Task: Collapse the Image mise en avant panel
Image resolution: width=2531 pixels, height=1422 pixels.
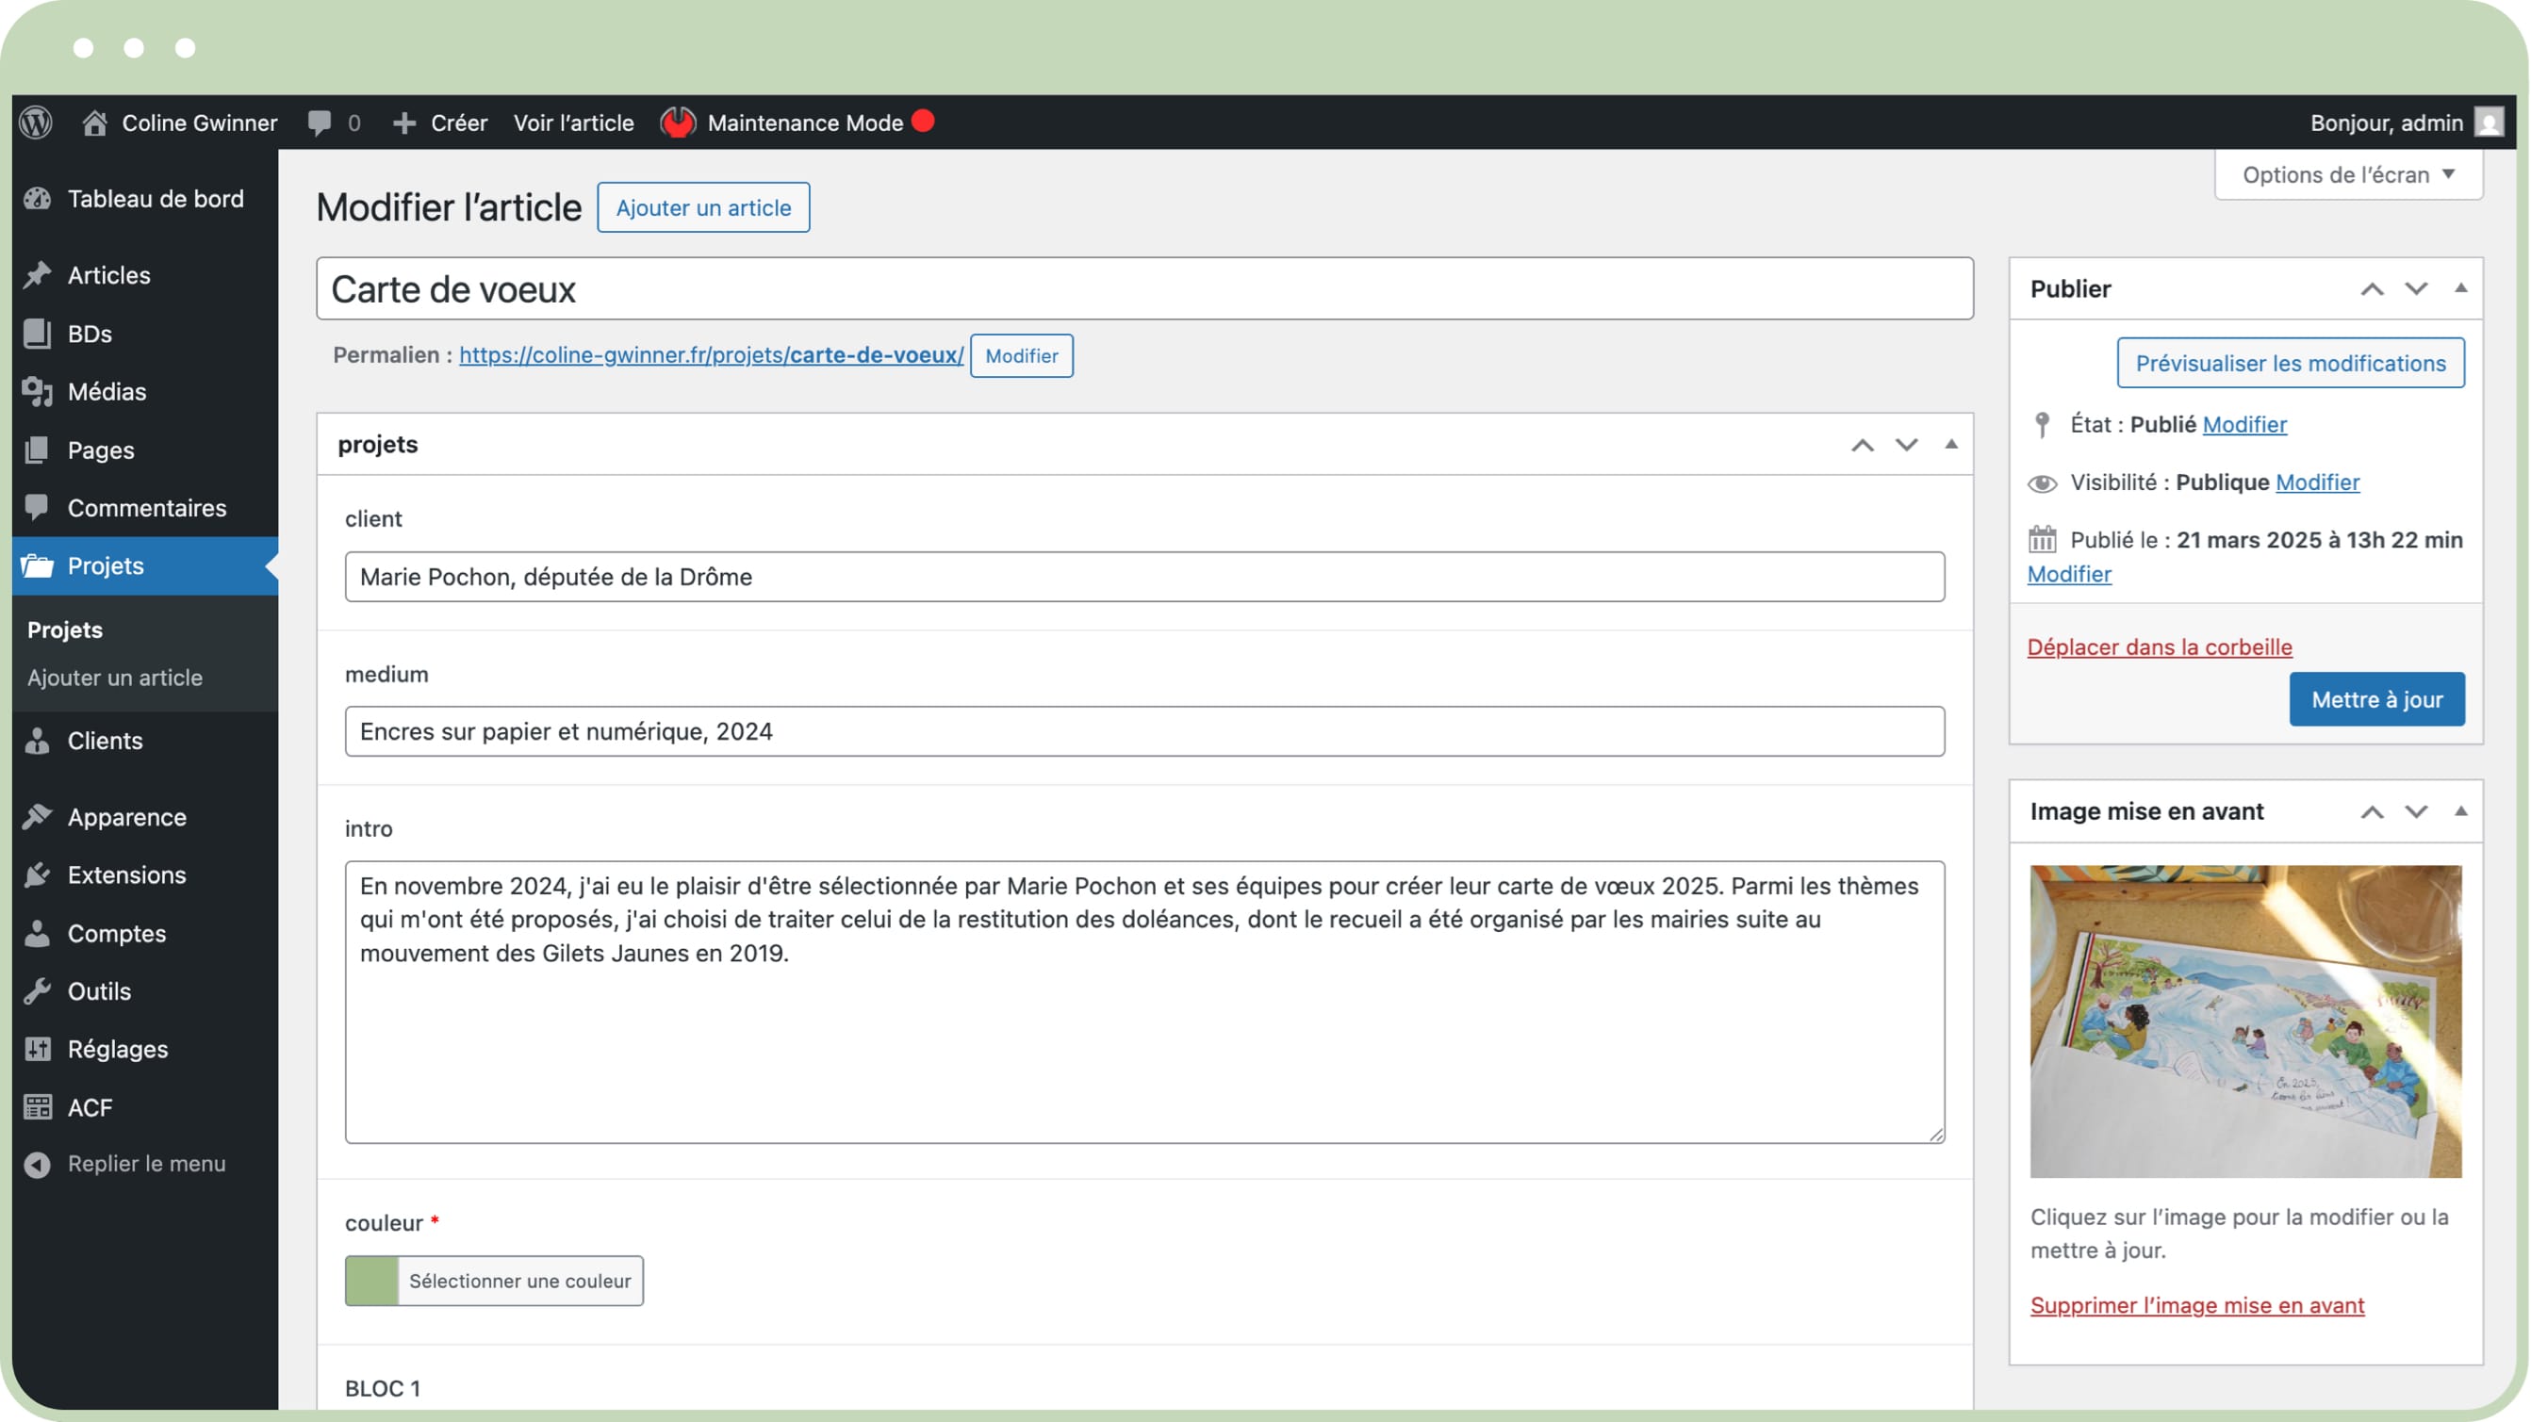Action: pos(2461,810)
